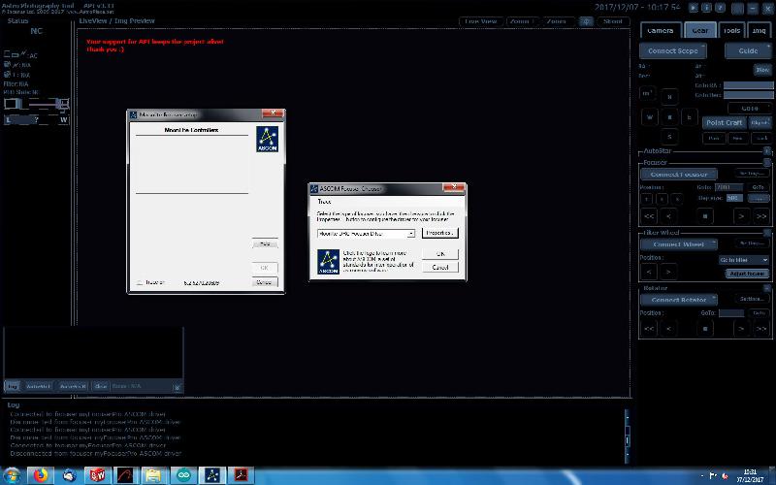Rotate rotator fast backward with << button

(649, 329)
